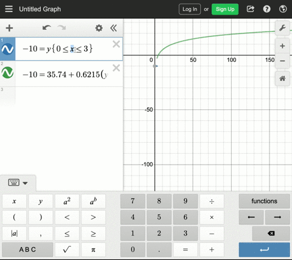Screen dimensions: 292x260
Task: Open the language globe icon
Action: point(283,9)
